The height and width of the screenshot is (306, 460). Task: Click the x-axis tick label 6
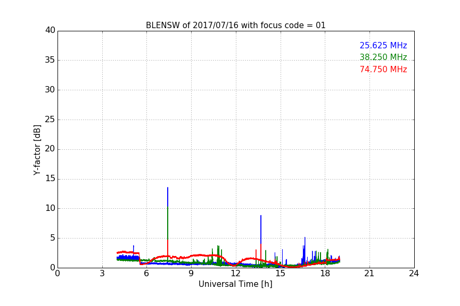pyautogui.click(x=146, y=274)
